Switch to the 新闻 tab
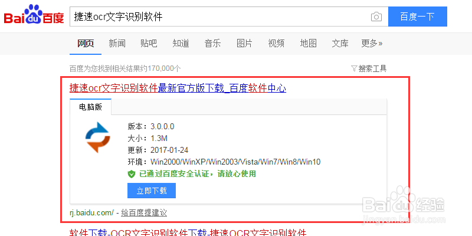The image size is (472, 236). [117, 44]
